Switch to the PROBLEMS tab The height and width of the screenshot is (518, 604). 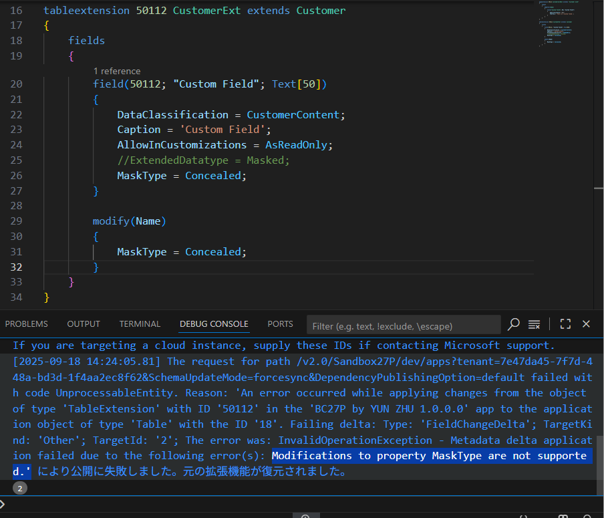[27, 324]
